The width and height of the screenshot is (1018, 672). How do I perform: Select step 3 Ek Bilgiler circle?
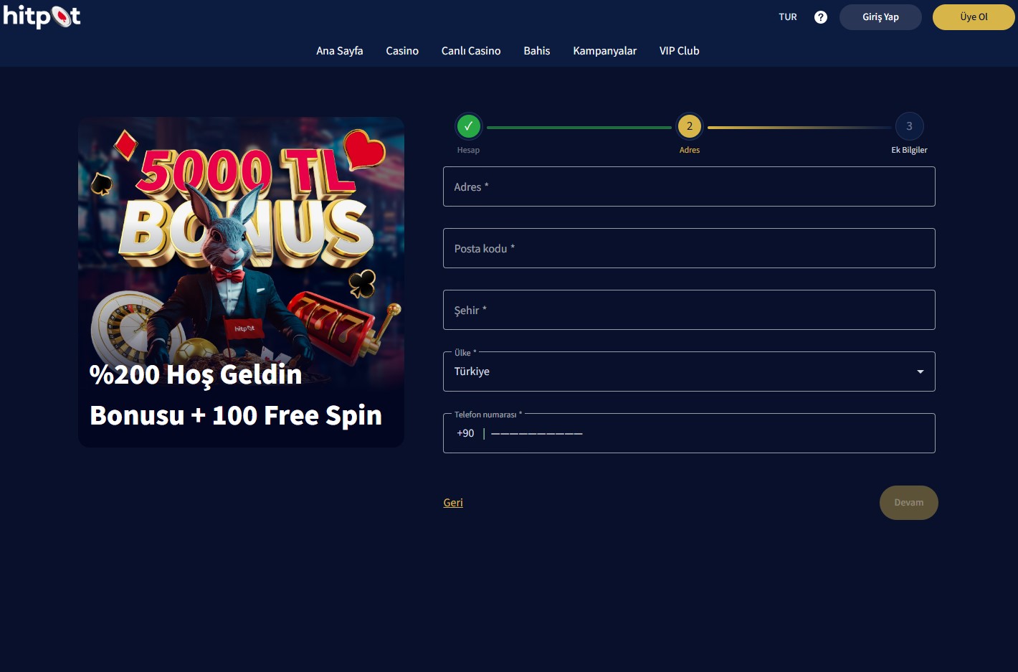(909, 126)
